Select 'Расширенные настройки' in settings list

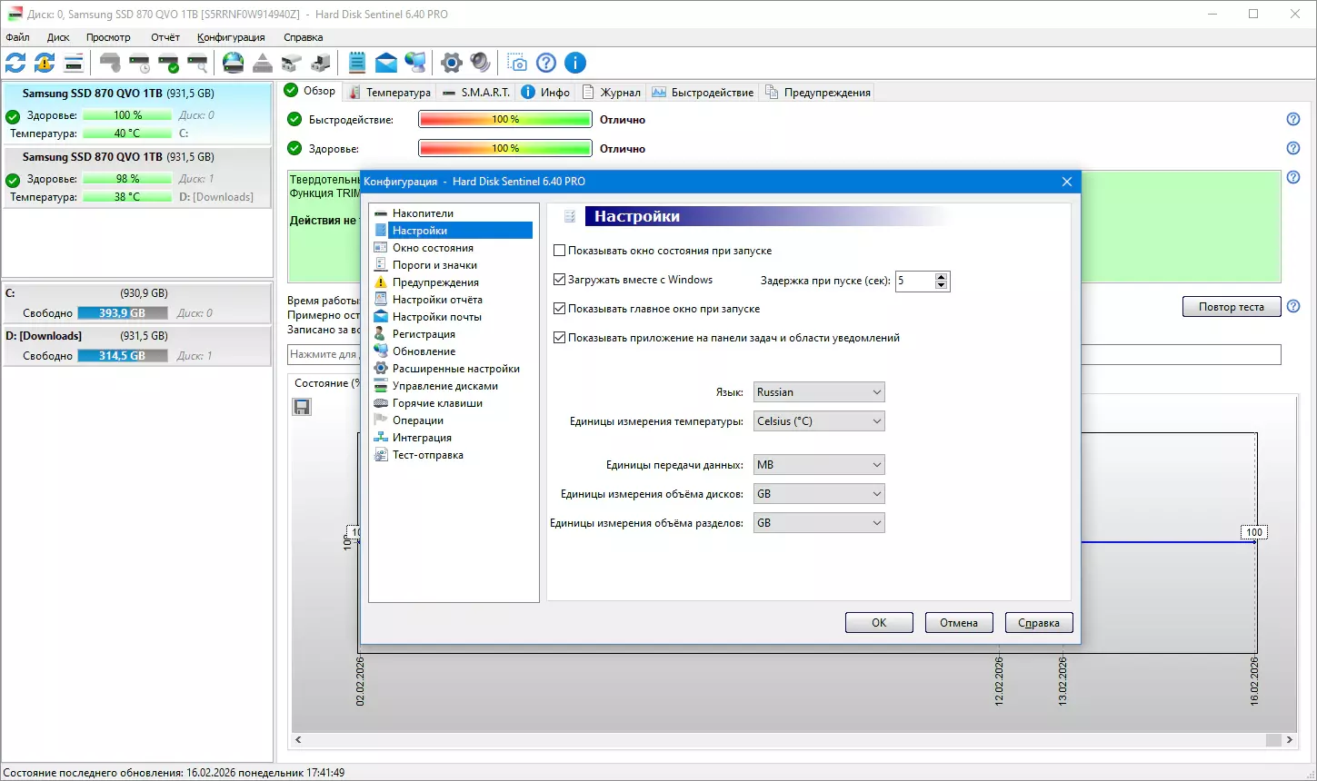(455, 369)
